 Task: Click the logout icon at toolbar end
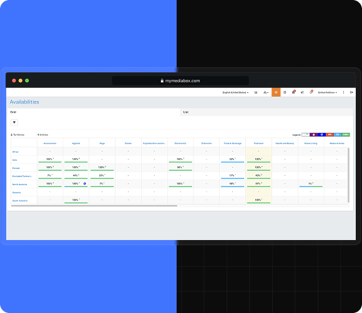click(x=351, y=92)
